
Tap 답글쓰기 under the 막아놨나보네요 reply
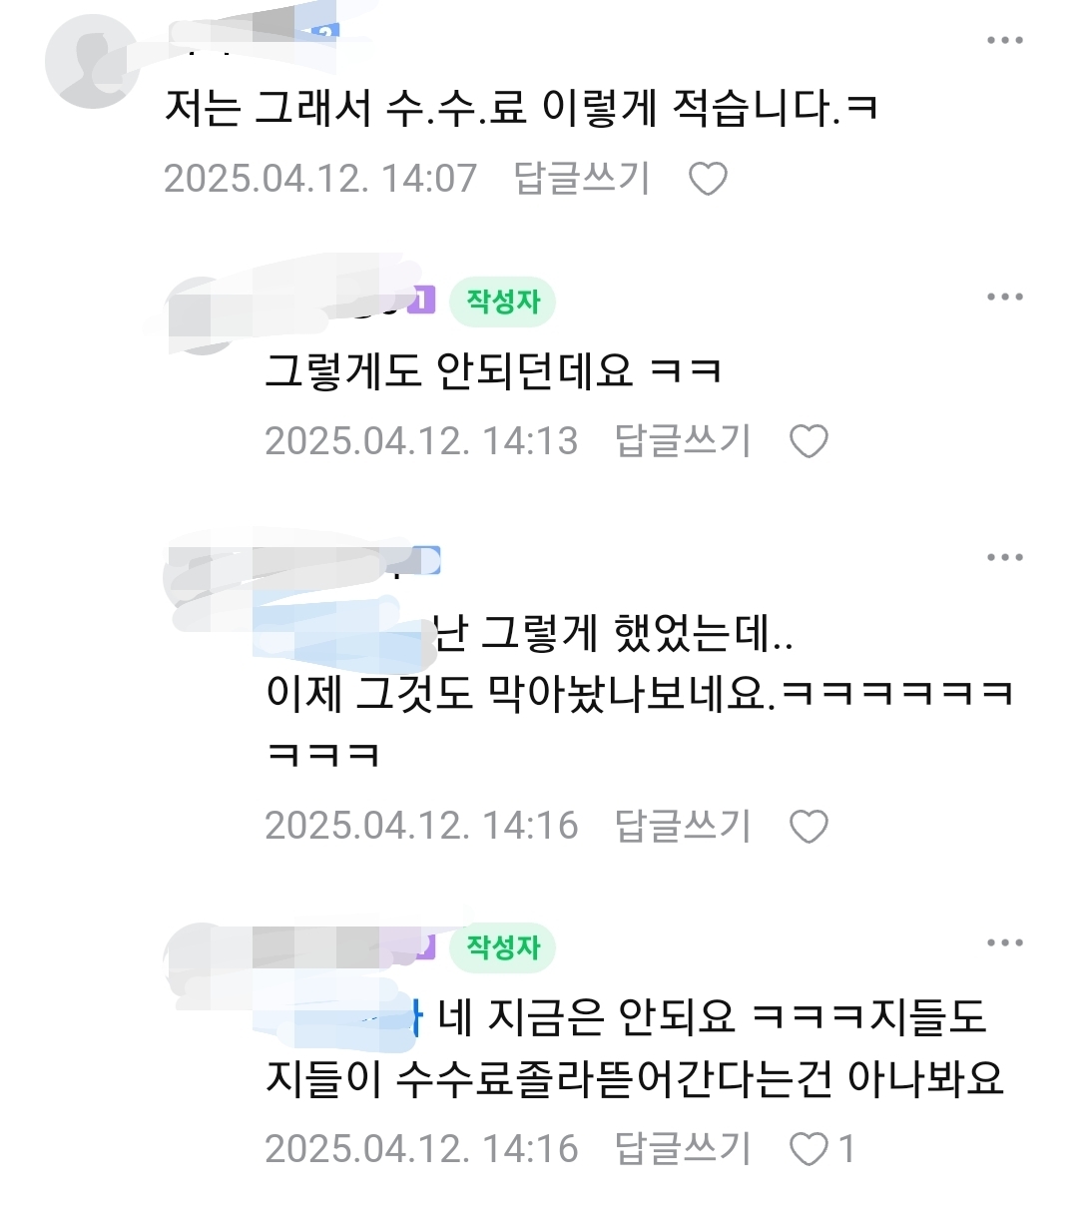682,827
